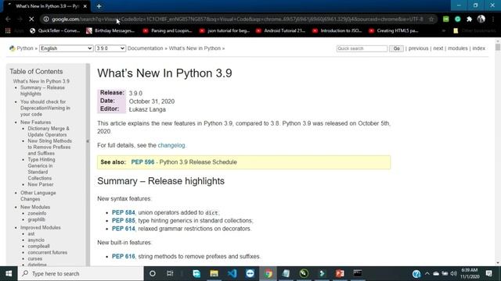The height and width of the screenshot is (281, 501).
Task: Open the modules link
Action: 457,48
